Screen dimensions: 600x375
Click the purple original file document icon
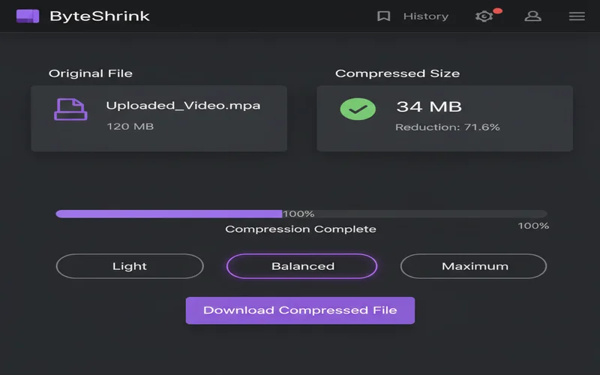click(70, 109)
